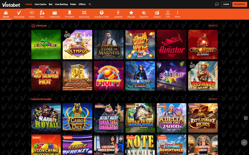Click the small side widget icon at right edge

pyautogui.click(x=246, y=118)
